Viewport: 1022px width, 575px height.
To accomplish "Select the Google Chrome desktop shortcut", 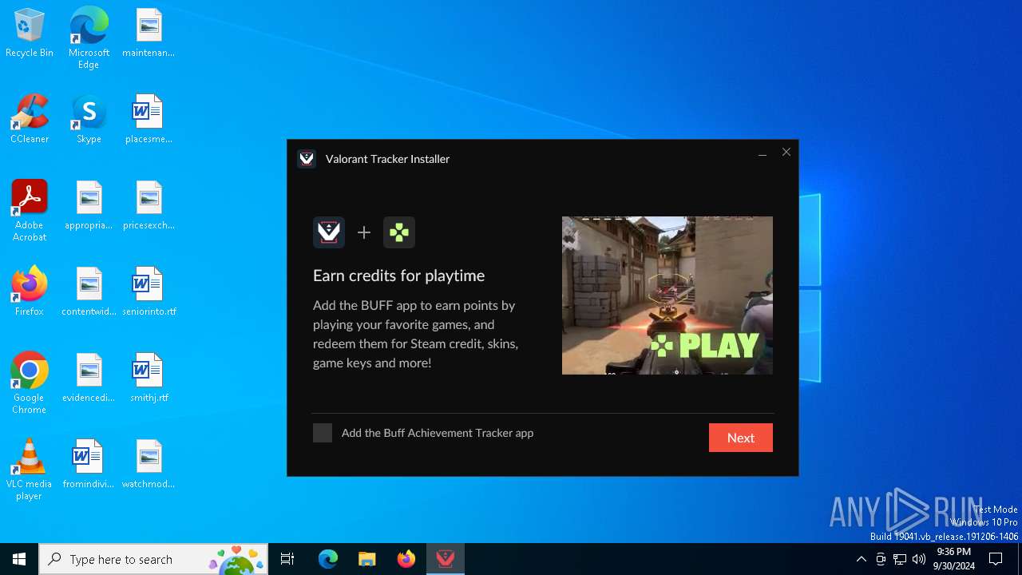I will tap(30, 383).
